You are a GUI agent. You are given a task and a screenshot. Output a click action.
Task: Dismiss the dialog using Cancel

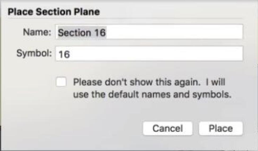(168, 128)
